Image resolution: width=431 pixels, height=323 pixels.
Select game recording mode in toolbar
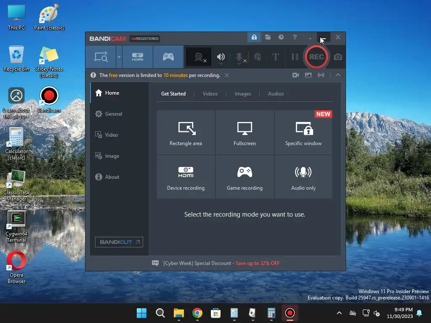168,57
